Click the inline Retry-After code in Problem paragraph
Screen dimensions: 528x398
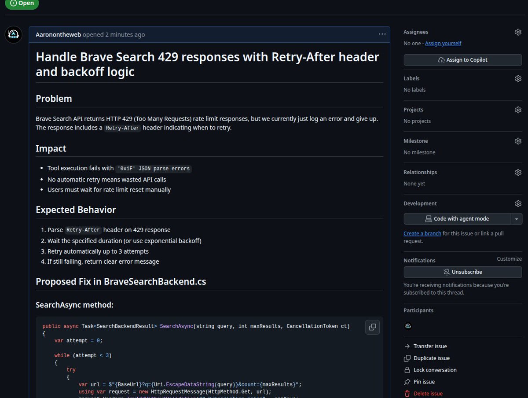[123, 128]
